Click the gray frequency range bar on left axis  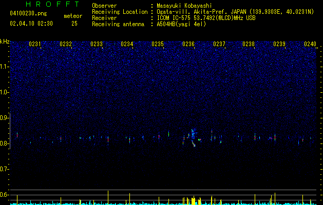click(x=10, y=131)
